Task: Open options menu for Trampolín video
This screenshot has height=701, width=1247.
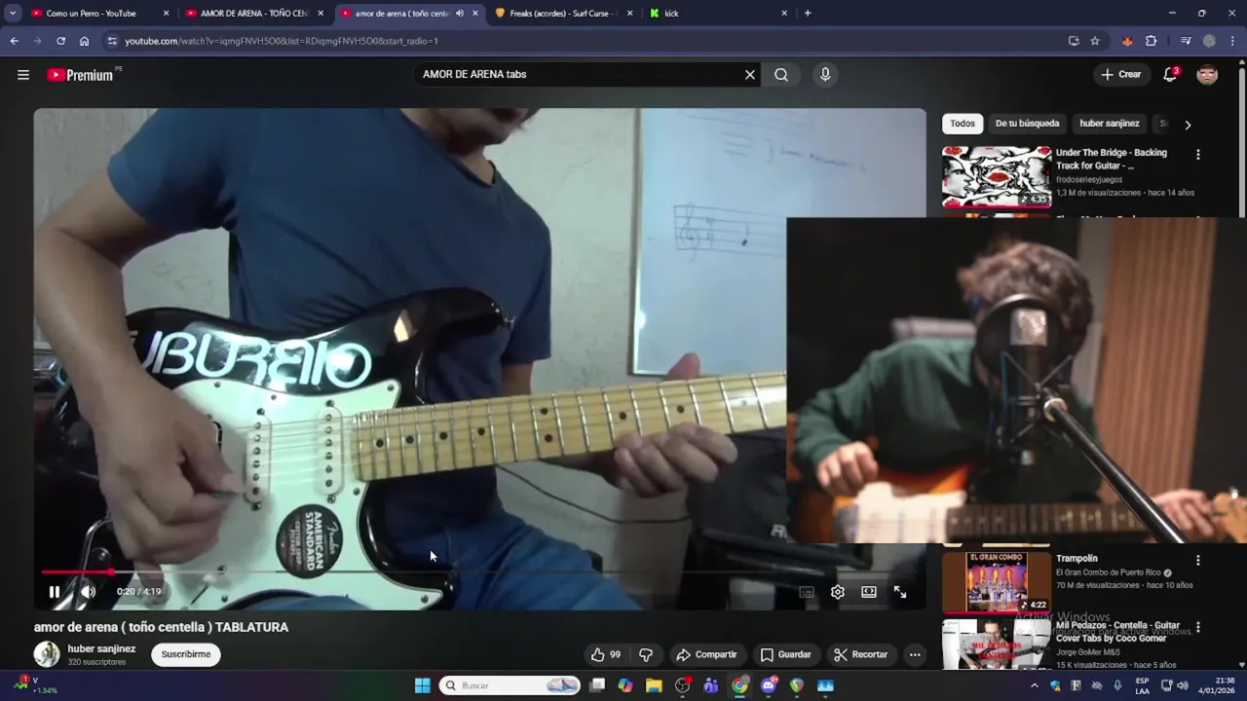Action: [x=1198, y=560]
